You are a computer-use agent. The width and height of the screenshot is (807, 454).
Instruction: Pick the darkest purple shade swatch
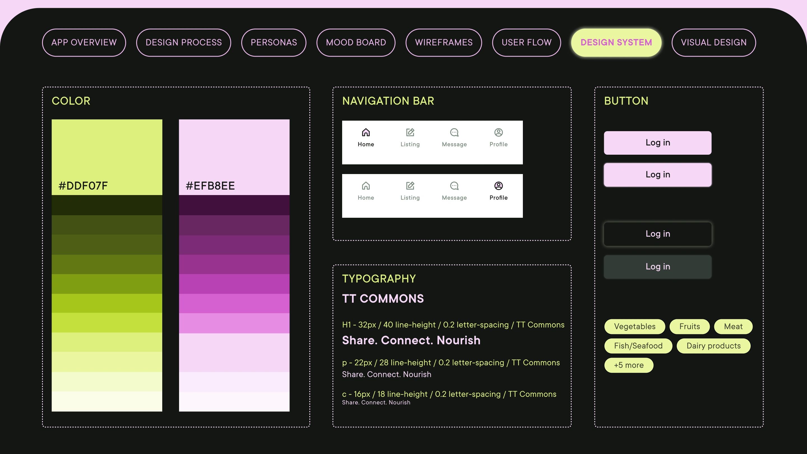(234, 205)
